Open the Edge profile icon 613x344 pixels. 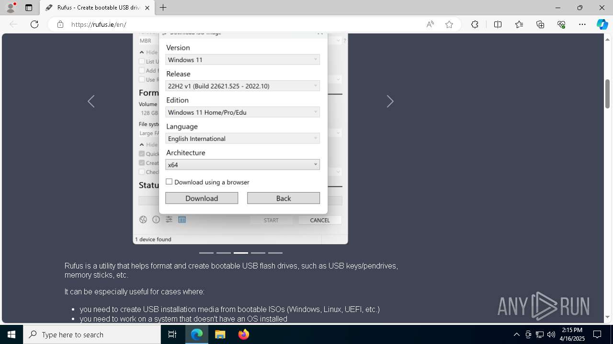(x=11, y=8)
